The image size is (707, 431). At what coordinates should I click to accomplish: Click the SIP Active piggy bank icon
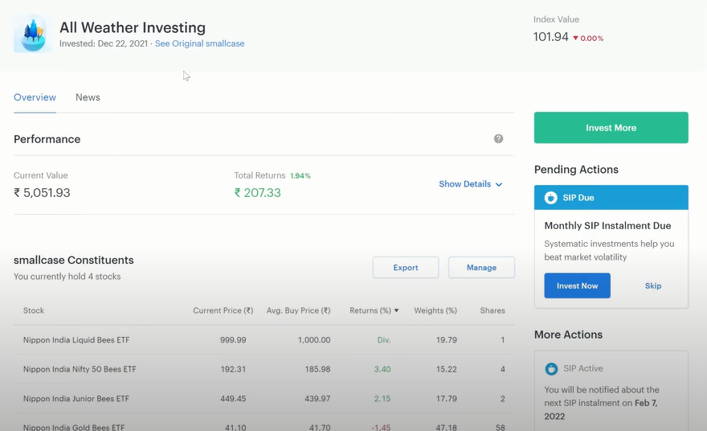tap(551, 369)
